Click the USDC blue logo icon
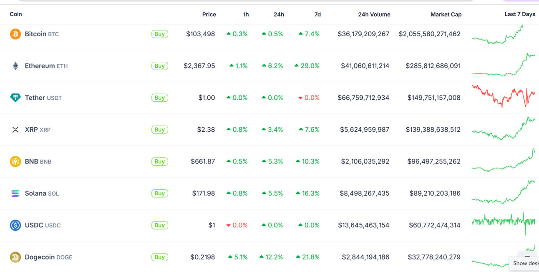The height and width of the screenshot is (272, 539). point(15,225)
